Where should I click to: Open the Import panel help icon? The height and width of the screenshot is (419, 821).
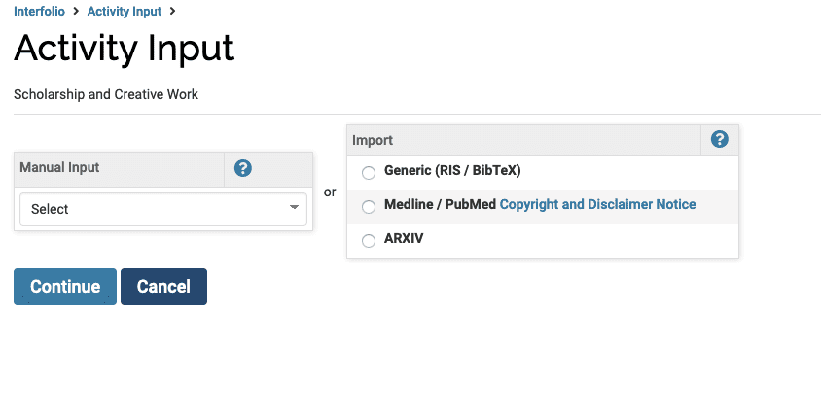point(720,139)
